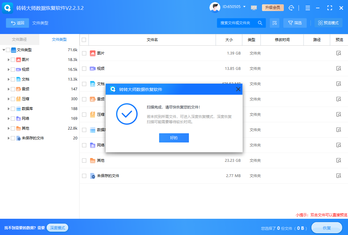
Task: Switch to 预览模式 preview mode
Action: pos(328,23)
